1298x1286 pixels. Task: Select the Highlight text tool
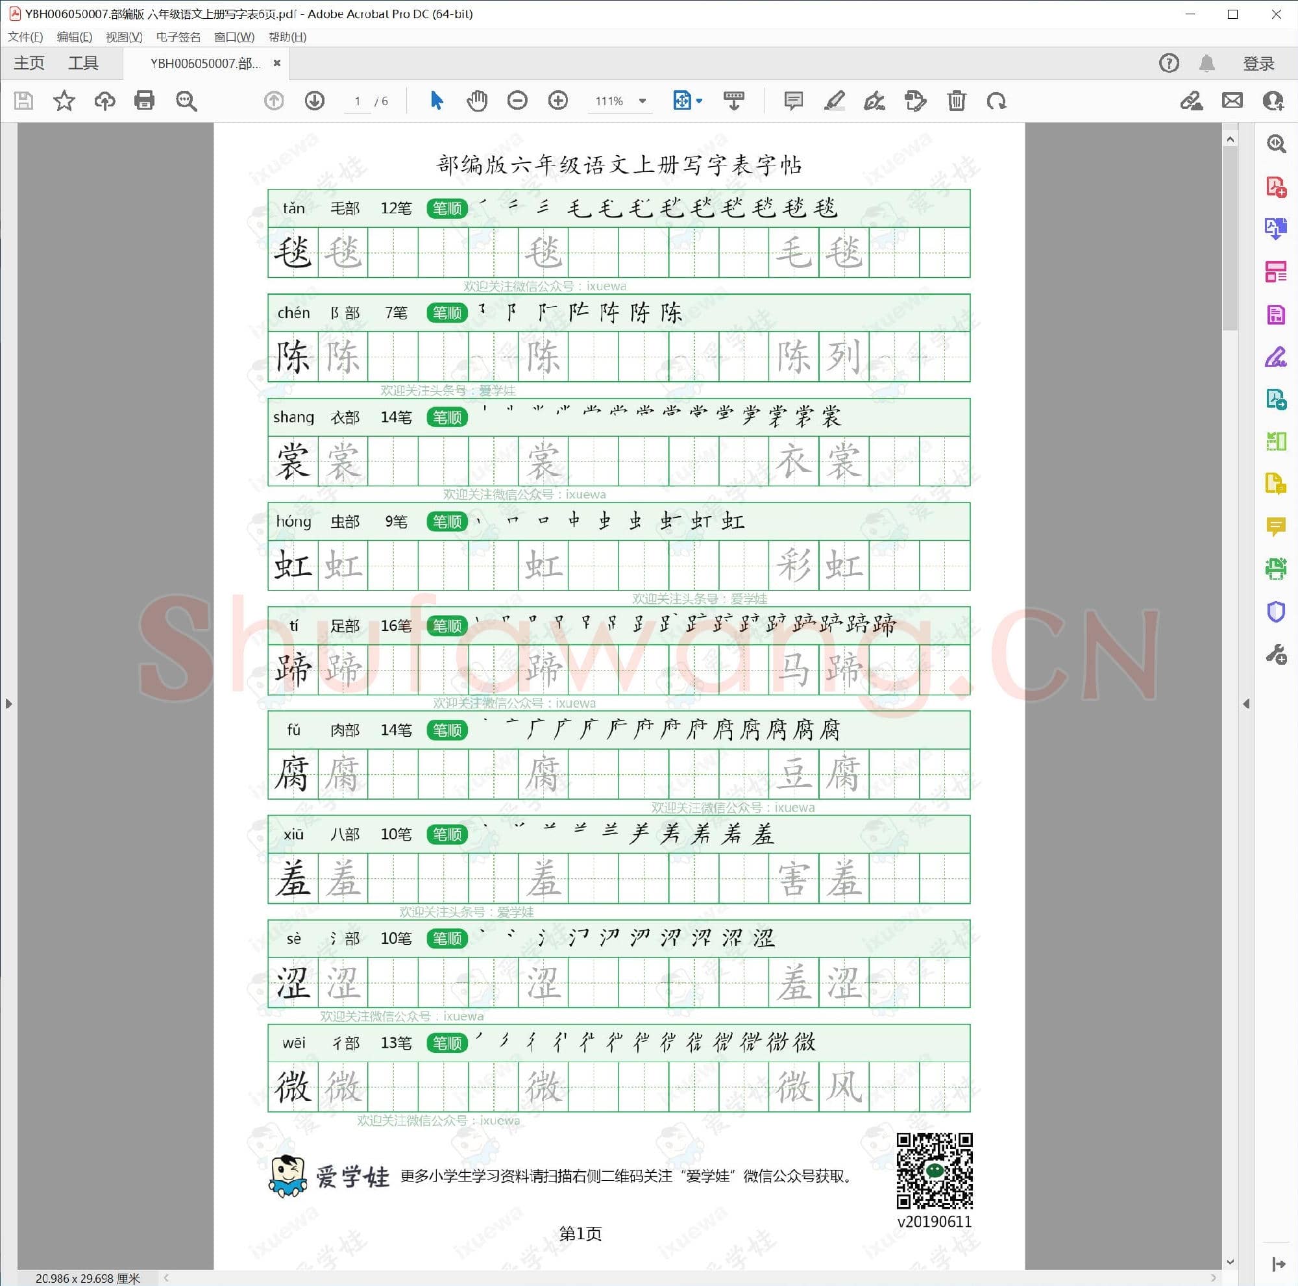coord(835,101)
